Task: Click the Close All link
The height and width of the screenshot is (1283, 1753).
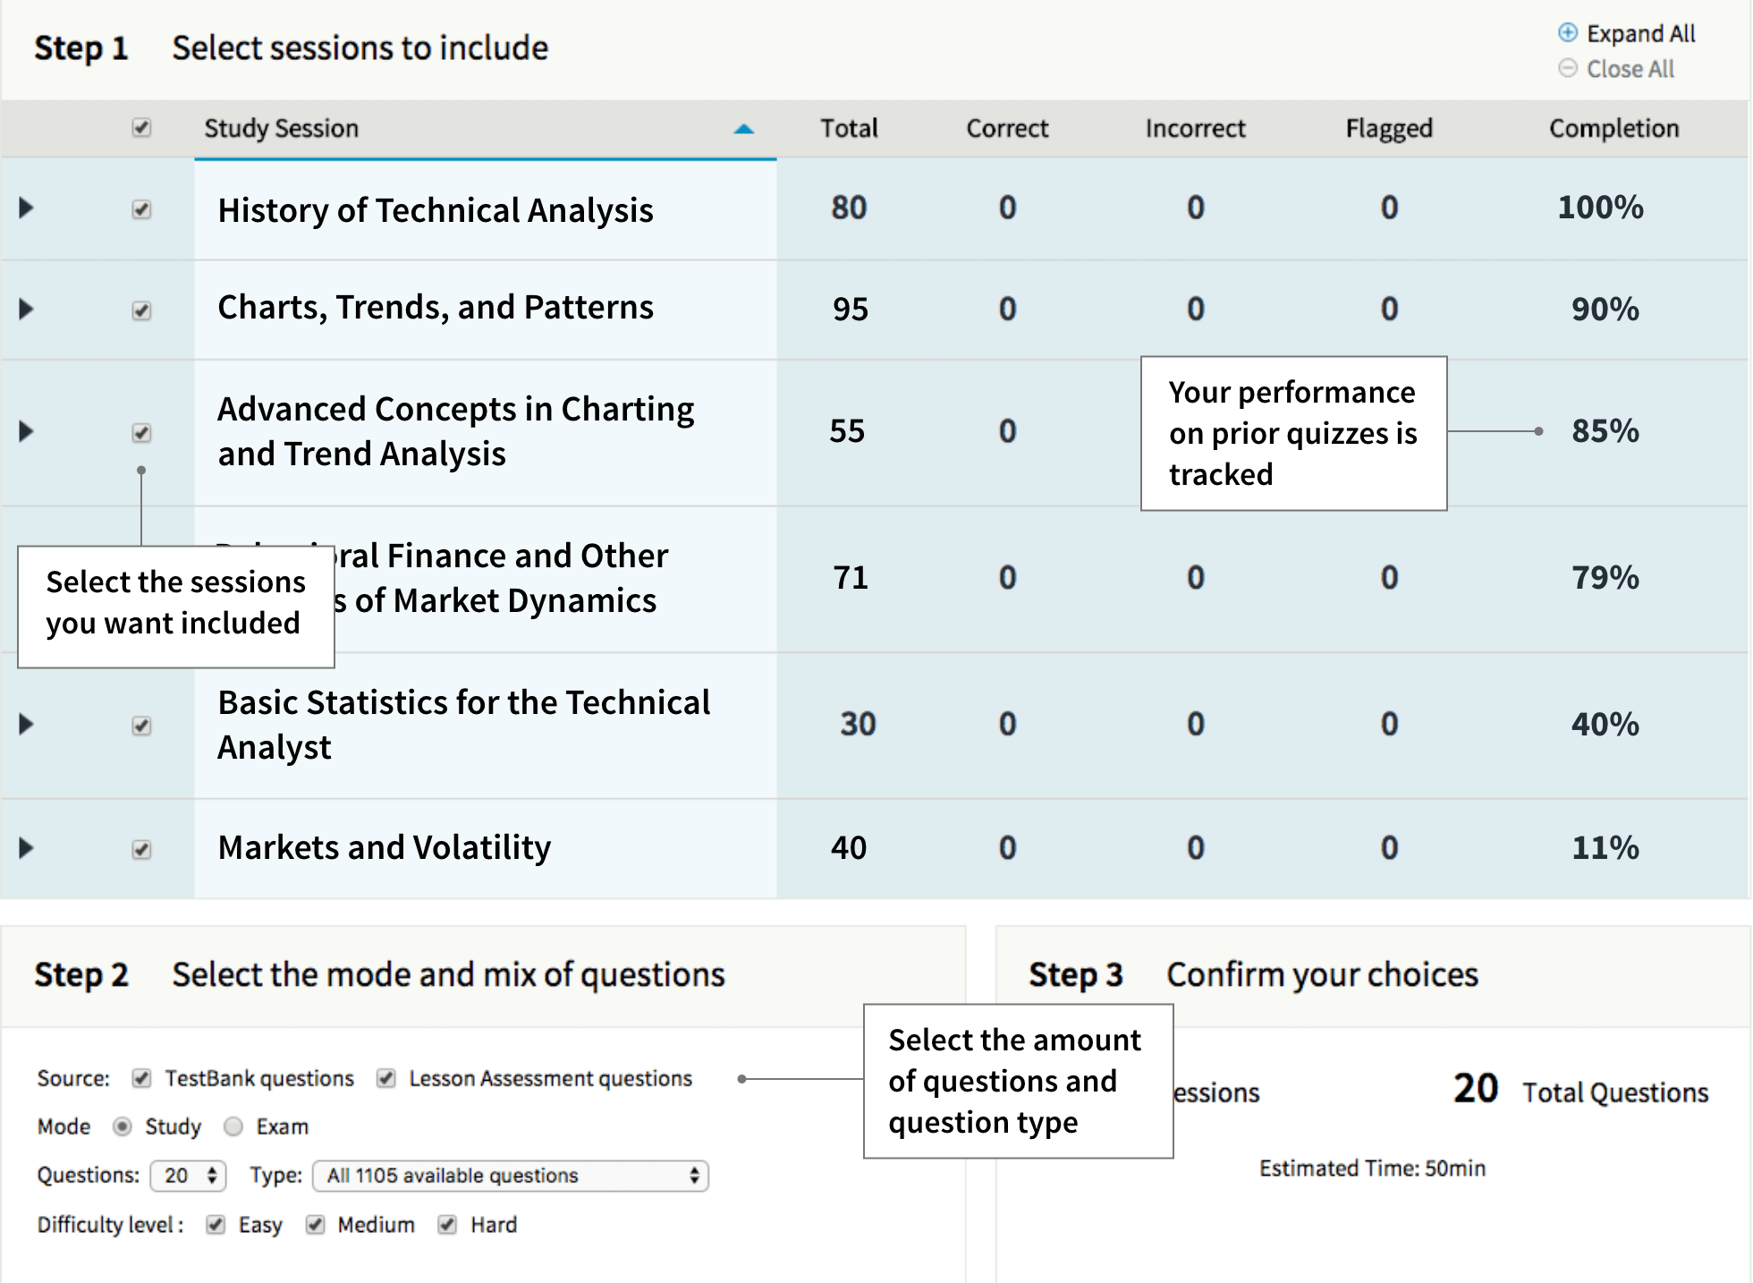Action: 1630,69
